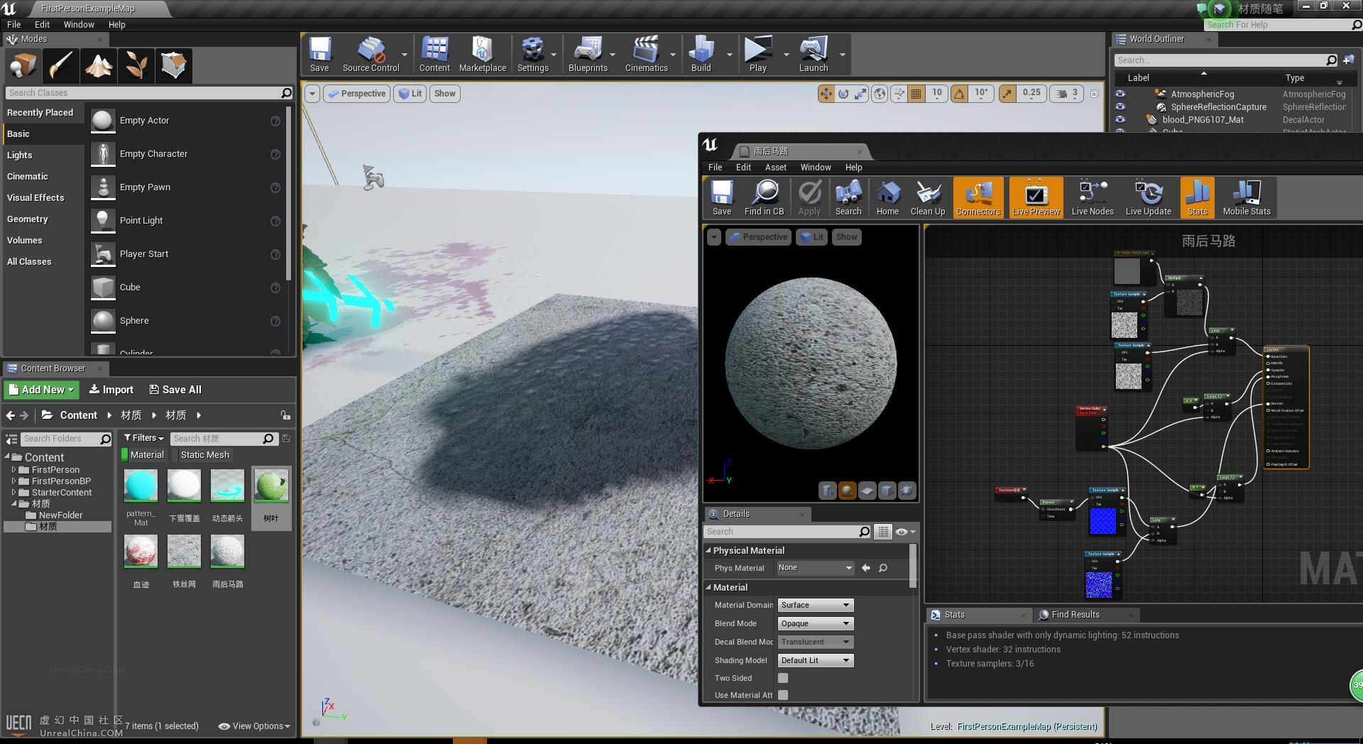The height and width of the screenshot is (744, 1363).
Task: Click Clean Up in material editor
Action: pyautogui.click(x=928, y=198)
